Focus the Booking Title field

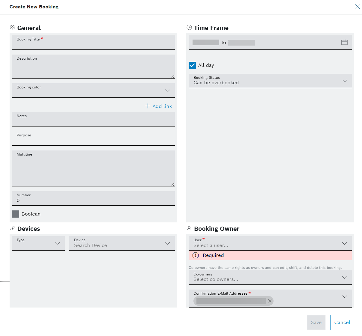(x=93, y=43)
